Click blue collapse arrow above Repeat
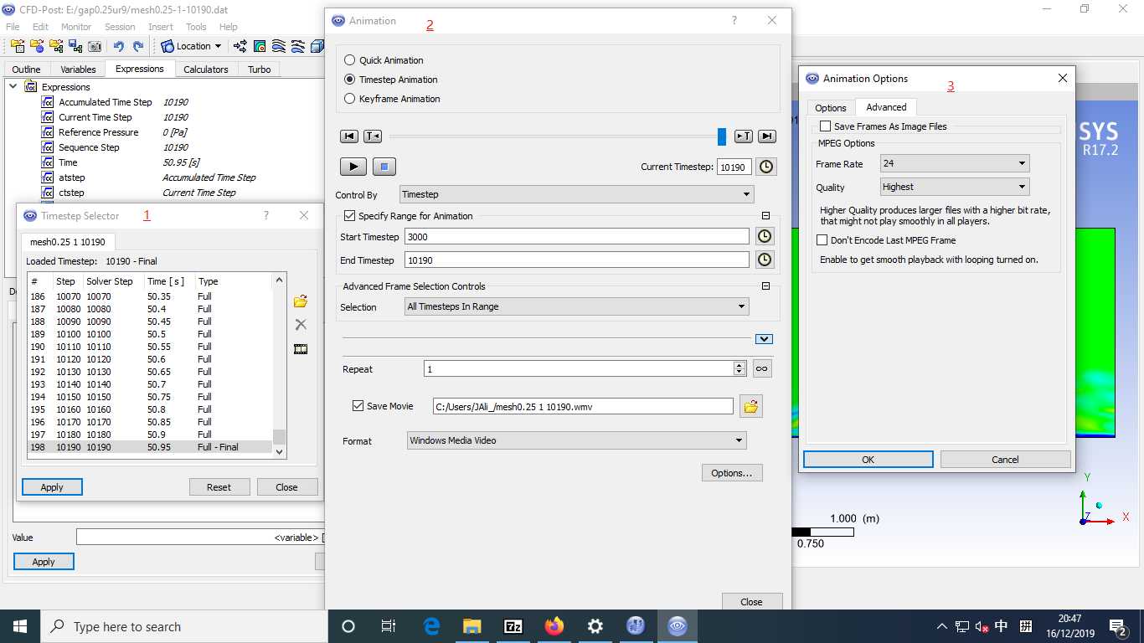The height and width of the screenshot is (643, 1144). (764, 339)
